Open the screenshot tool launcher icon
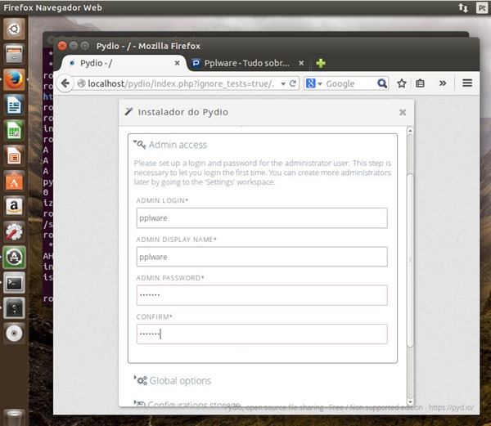 (14, 308)
